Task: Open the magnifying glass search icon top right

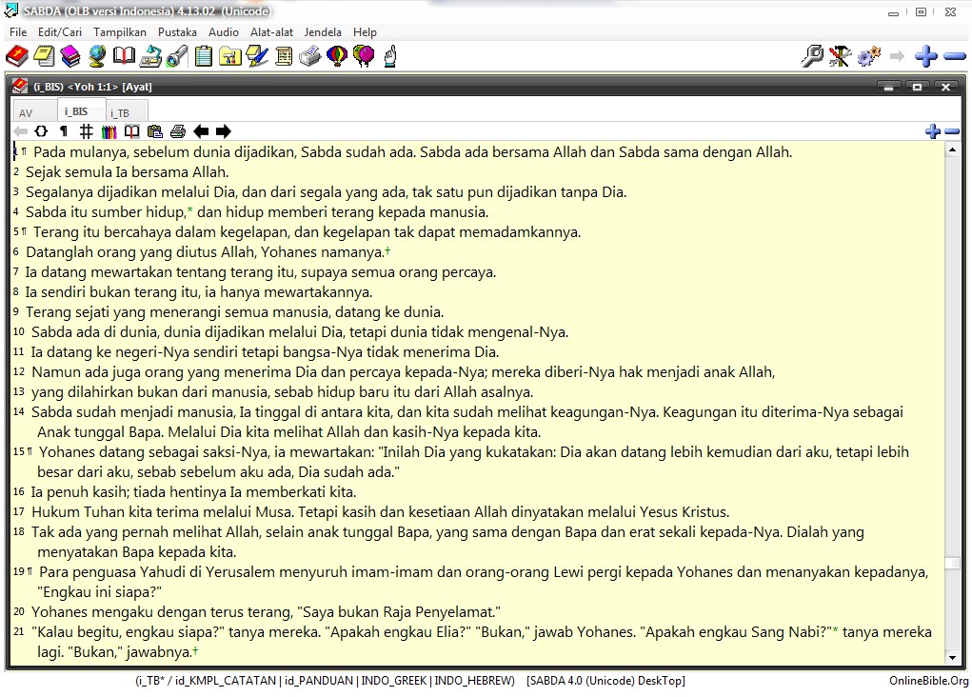Action: coord(812,56)
